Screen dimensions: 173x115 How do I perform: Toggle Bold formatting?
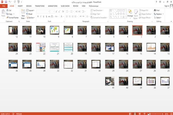pyautogui.click(x=38, y=16)
